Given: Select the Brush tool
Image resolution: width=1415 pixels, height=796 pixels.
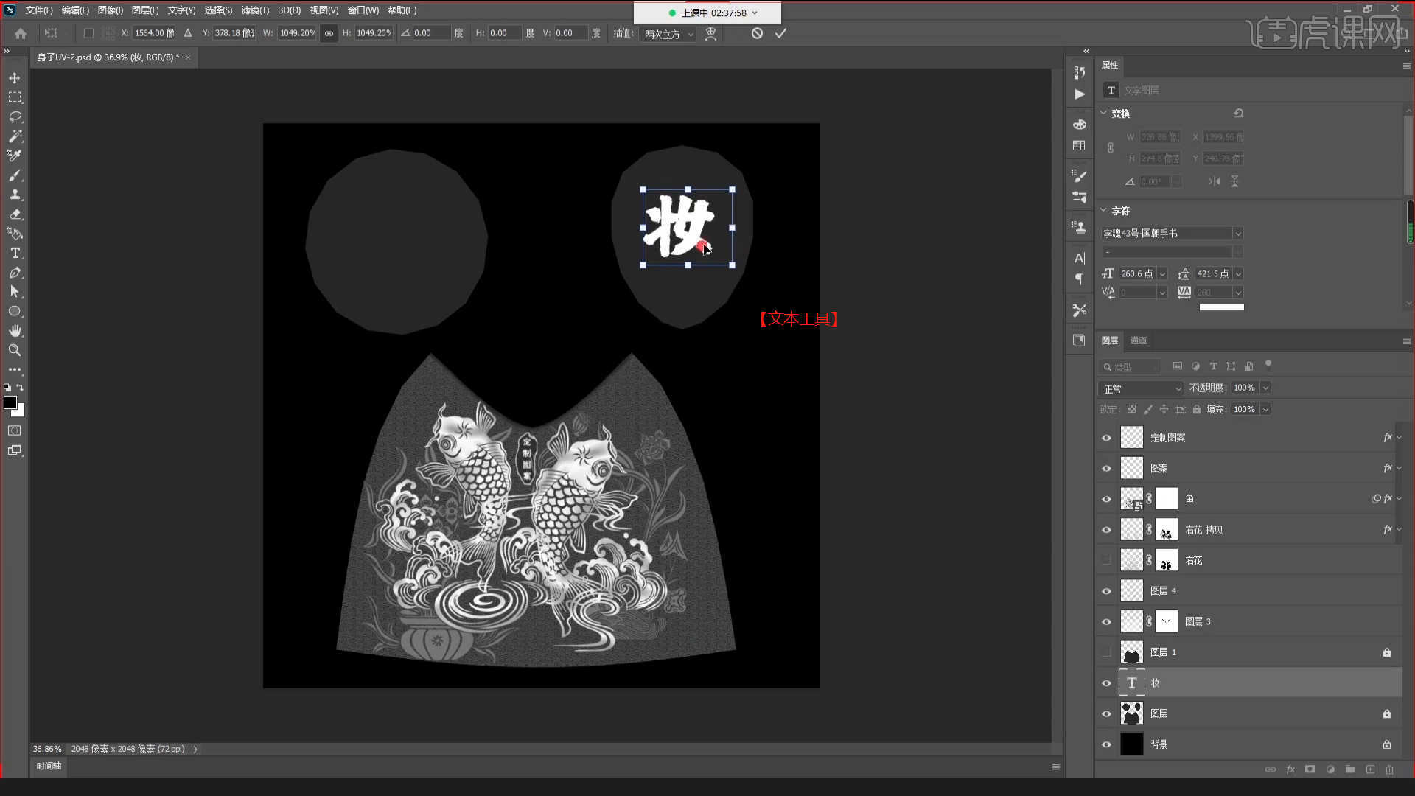Looking at the screenshot, I should [x=15, y=175].
